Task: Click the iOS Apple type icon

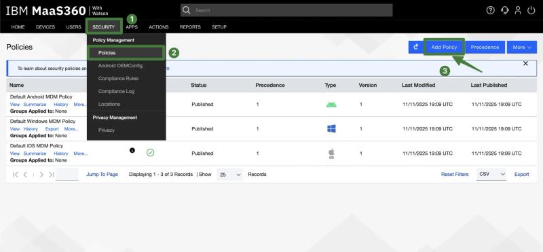Action: coord(331,154)
